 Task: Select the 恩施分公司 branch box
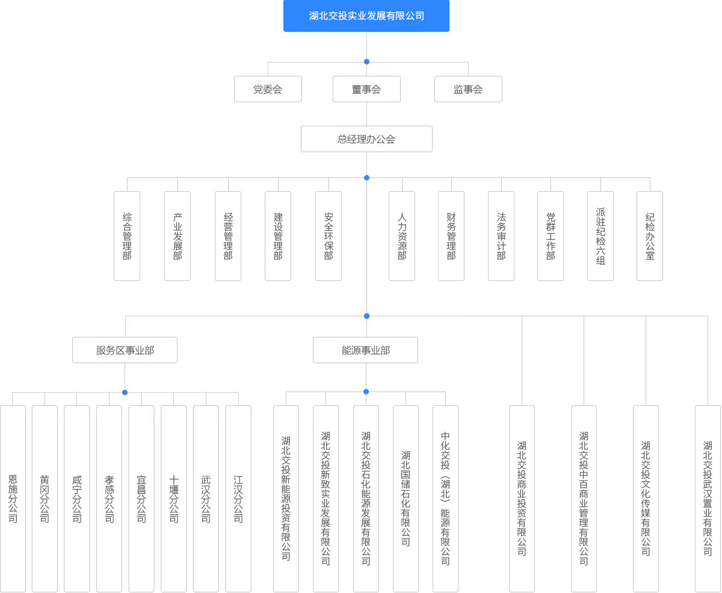point(13,499)
